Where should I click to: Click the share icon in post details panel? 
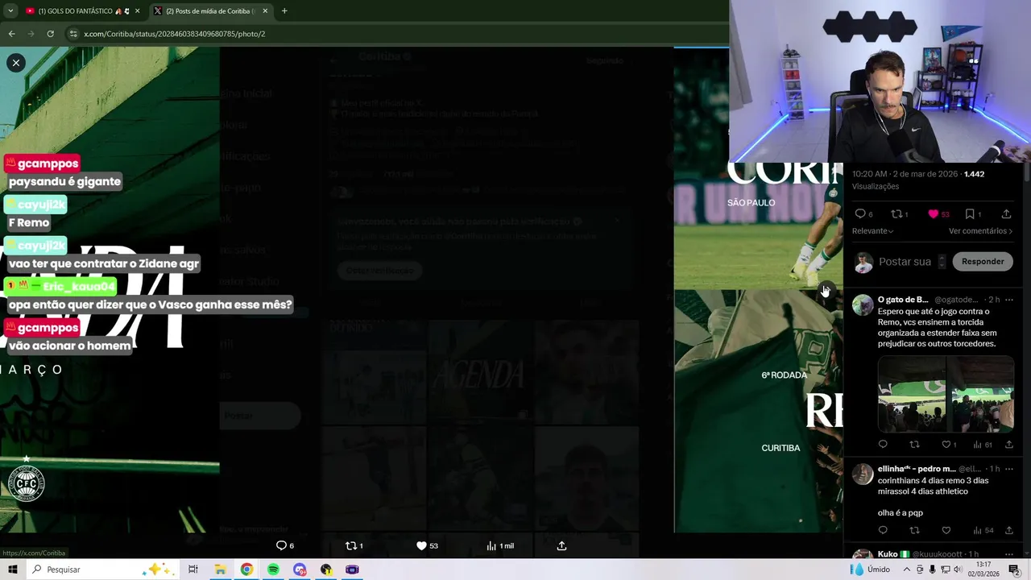click(x=1006, y=213)
